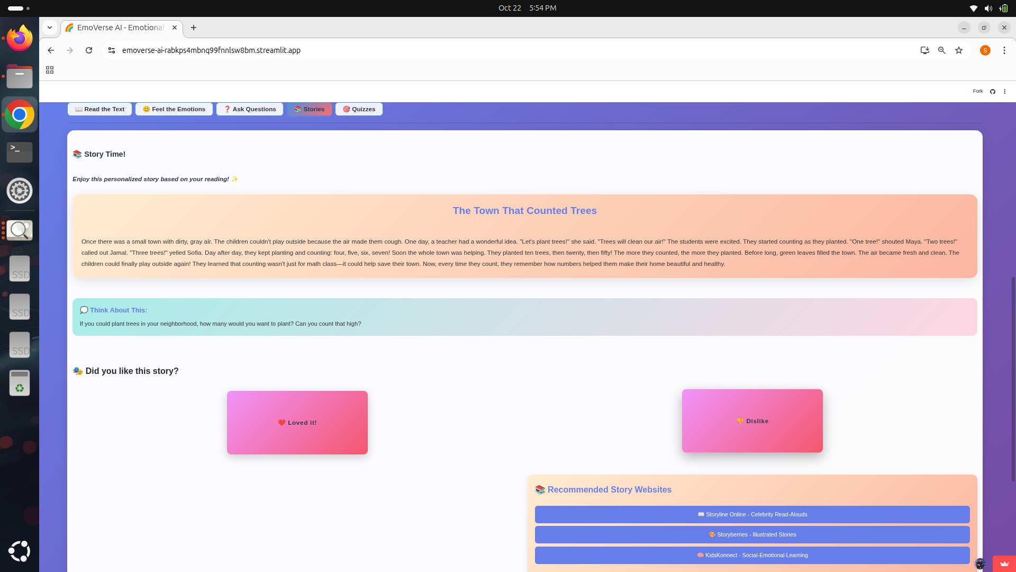Click the Dislike button

752,421
